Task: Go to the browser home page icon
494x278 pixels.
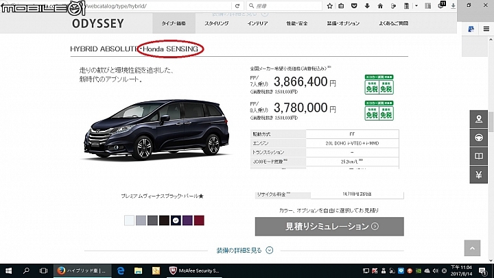Action: (x=380, y=5)
